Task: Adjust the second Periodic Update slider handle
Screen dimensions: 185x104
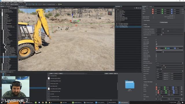Action: click(x=168, y=31)
